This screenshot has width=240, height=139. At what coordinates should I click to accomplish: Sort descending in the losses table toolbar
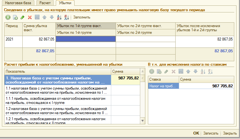(66, 17)
